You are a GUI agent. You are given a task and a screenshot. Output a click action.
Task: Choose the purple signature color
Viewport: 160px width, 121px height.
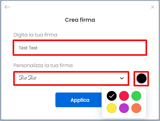(x=124, y=108)
